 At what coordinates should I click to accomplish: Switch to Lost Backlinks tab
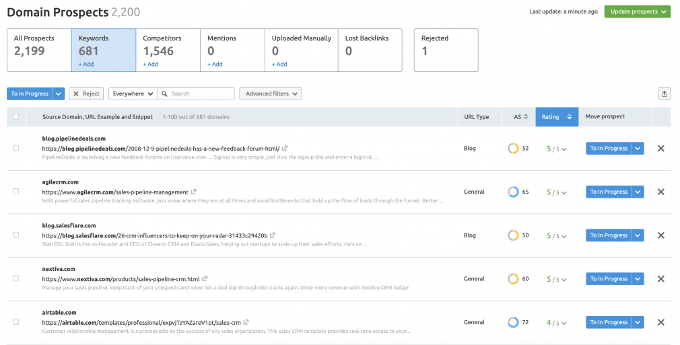(370, 50)
